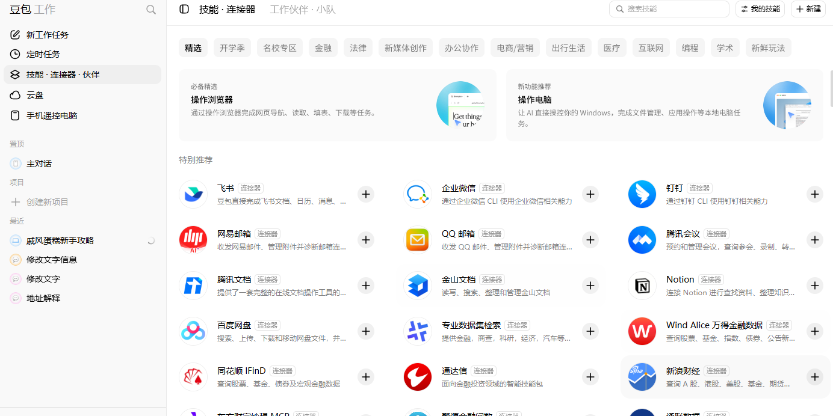Open recent chat 修改文字
The height and width of the screenshot is (416, 833).
tap(82, 279)
